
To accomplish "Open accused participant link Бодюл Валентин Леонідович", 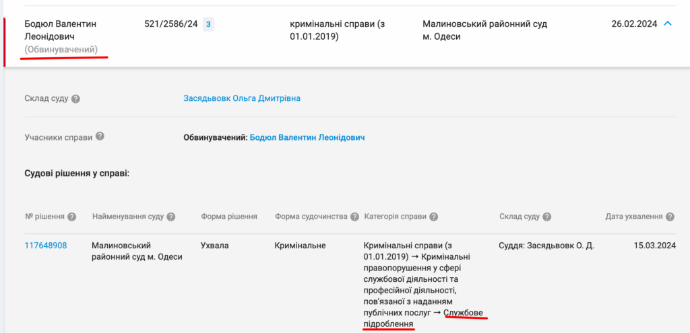I will coord(307,137).
